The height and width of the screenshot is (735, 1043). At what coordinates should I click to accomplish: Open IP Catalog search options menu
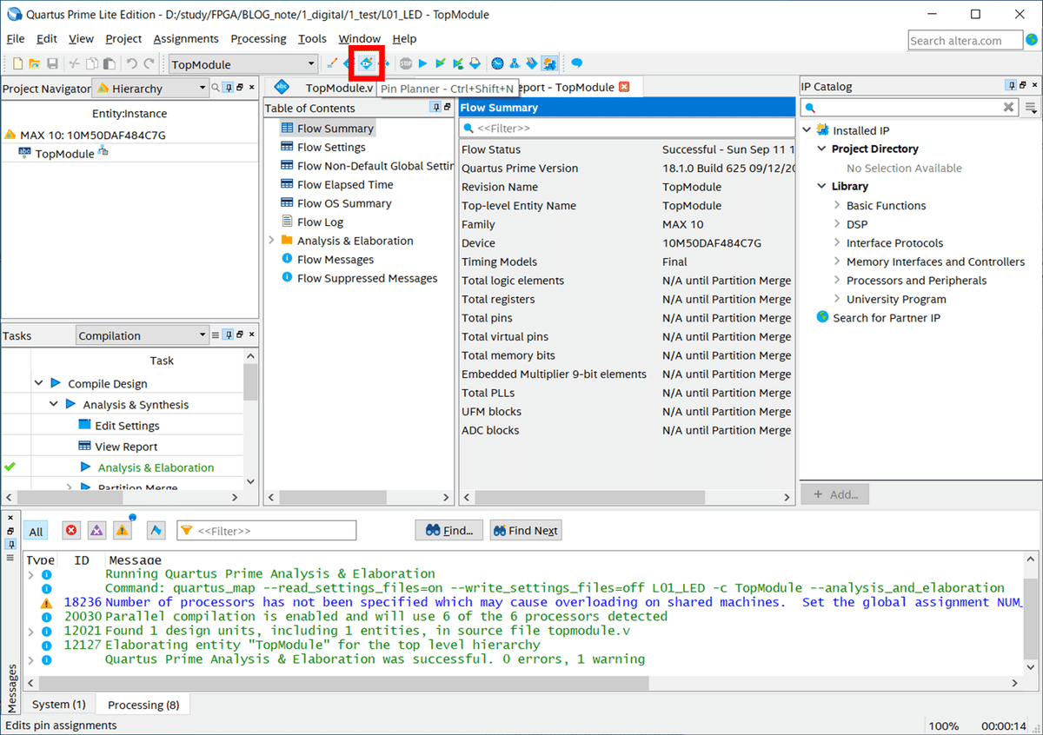1031,108
